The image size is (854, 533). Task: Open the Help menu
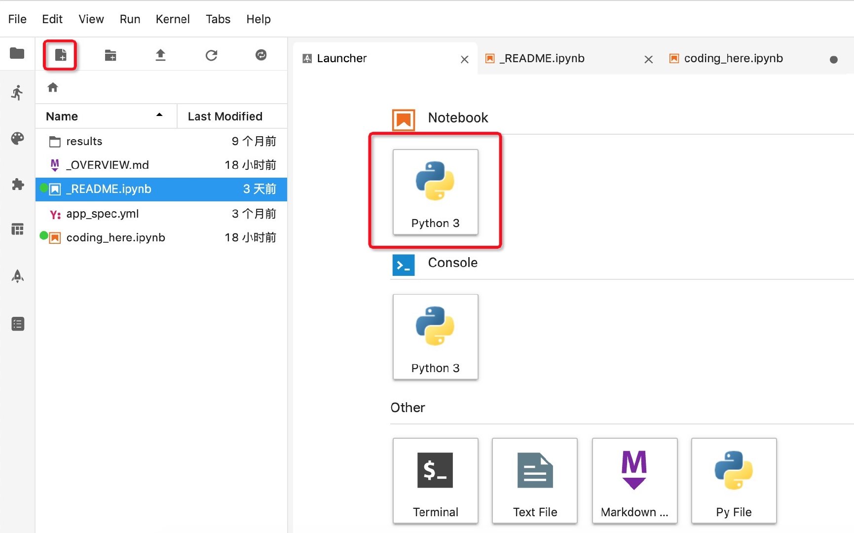click(x=259, y=19)
